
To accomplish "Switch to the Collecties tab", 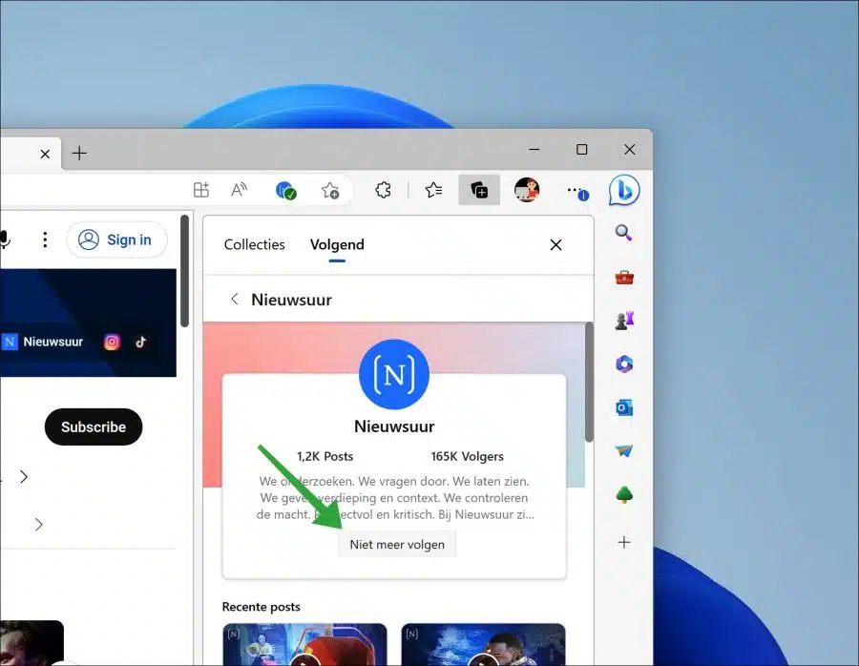I will pos(254,244).
